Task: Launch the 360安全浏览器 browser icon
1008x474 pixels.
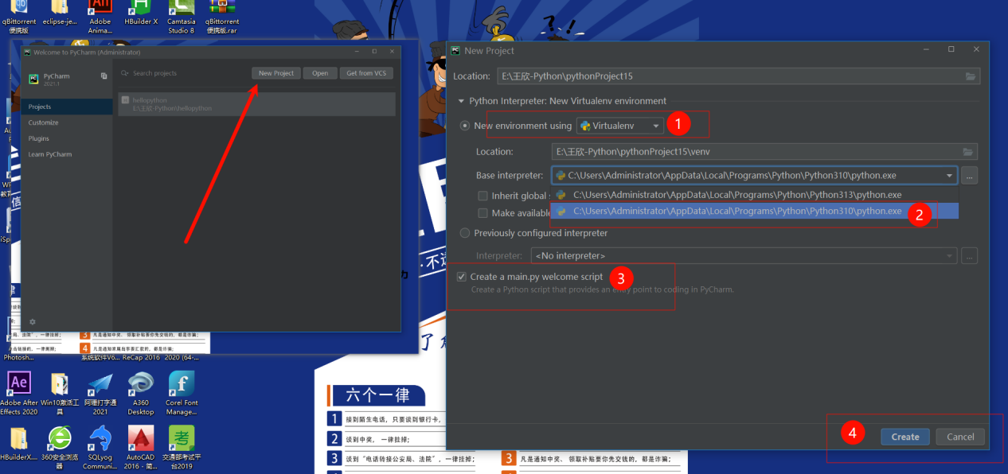Action: [x=59, y=447]
